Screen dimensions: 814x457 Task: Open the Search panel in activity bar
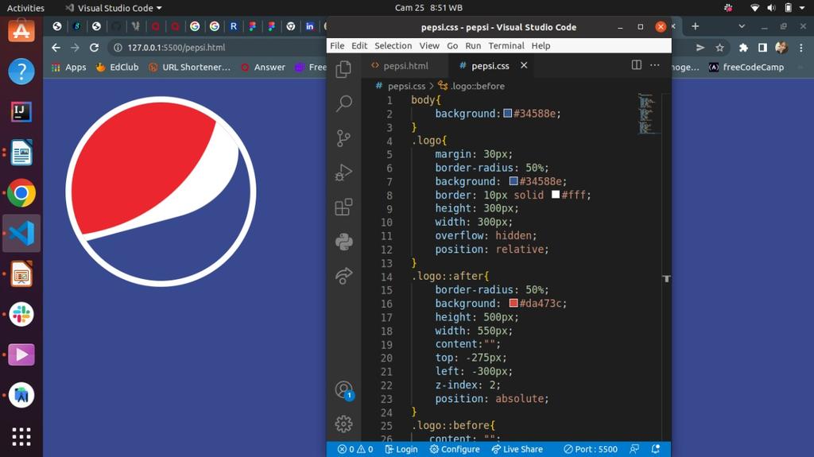(x=343, y=103)
